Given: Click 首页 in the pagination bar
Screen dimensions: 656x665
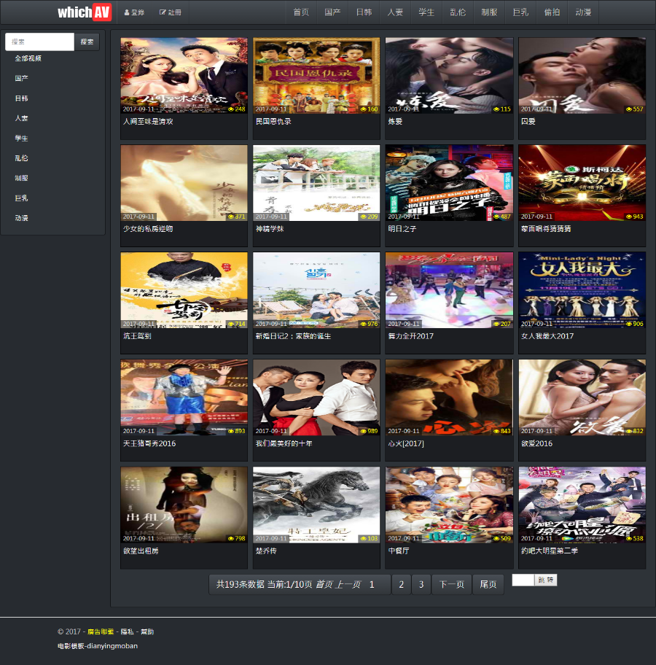Looking at the screenshot, I should pos(324,584).
